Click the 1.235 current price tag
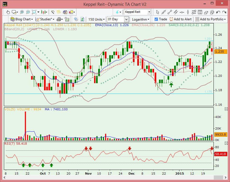The image size is (230, 182). pos(221,52)
